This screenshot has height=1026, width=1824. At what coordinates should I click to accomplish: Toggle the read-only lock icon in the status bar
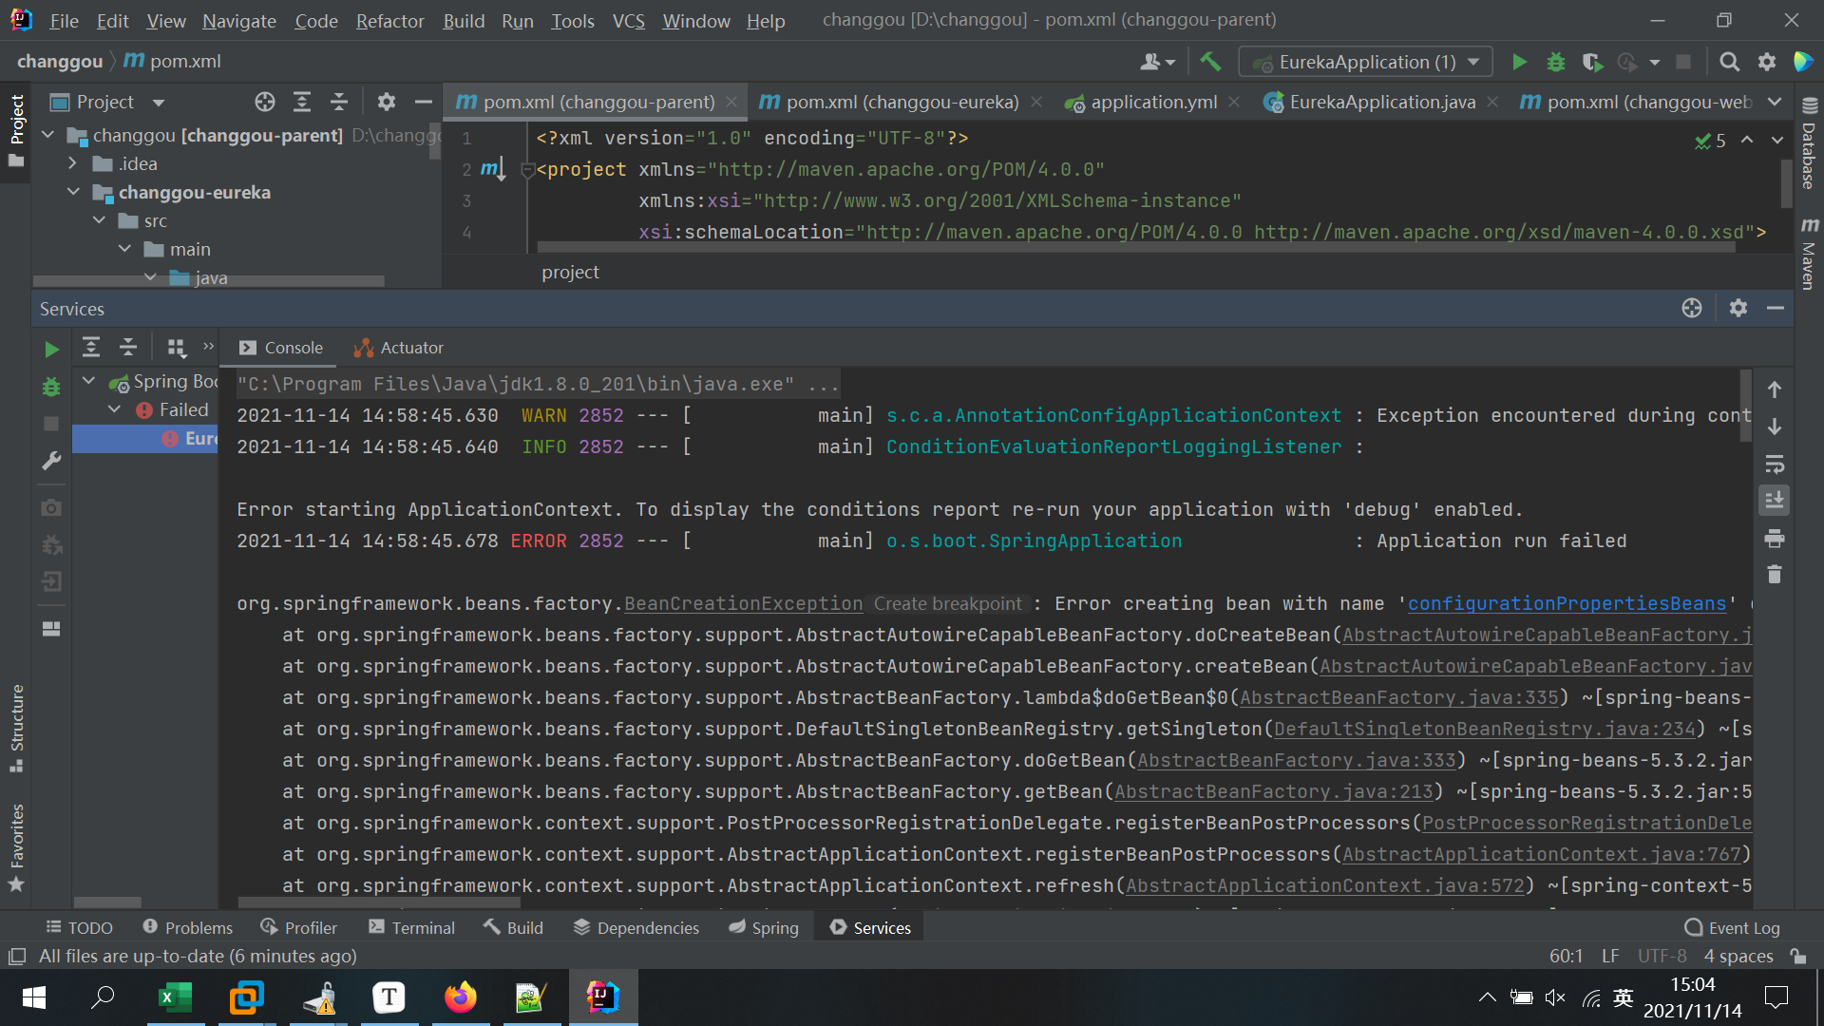(1797, 956)
